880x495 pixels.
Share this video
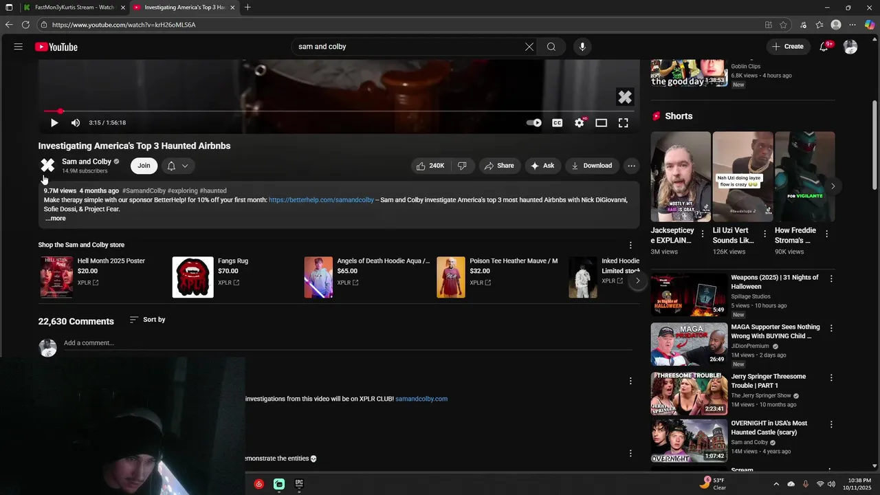coord(498,166)
